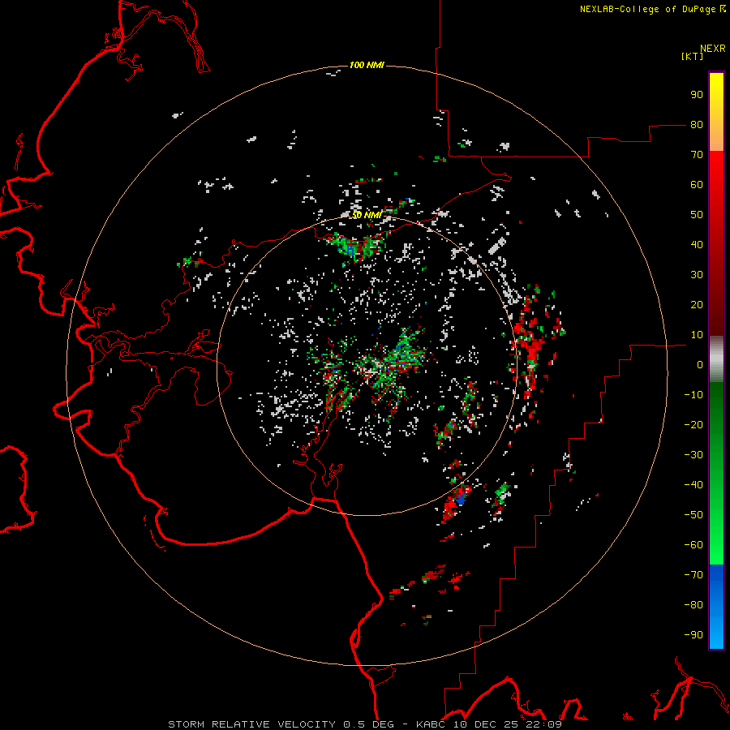The width and height of the screenshot is (730, 730).
Task: Click the -60 value on velocity scale
Action: click(x=693, y=545)
